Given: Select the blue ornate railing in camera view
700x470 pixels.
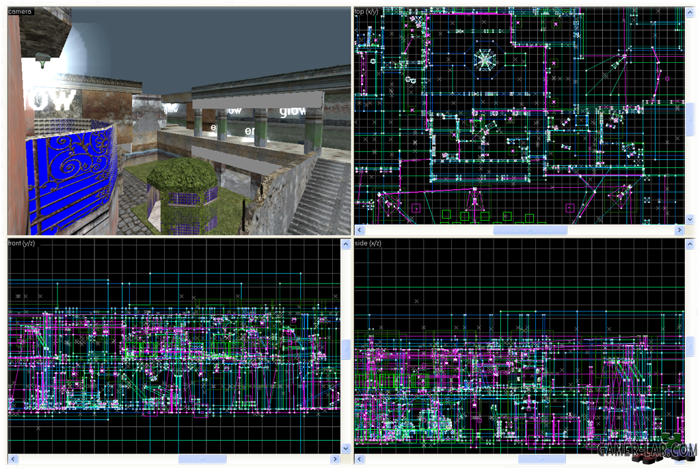Looking at the screenshot, I should [x=71, y=178].
